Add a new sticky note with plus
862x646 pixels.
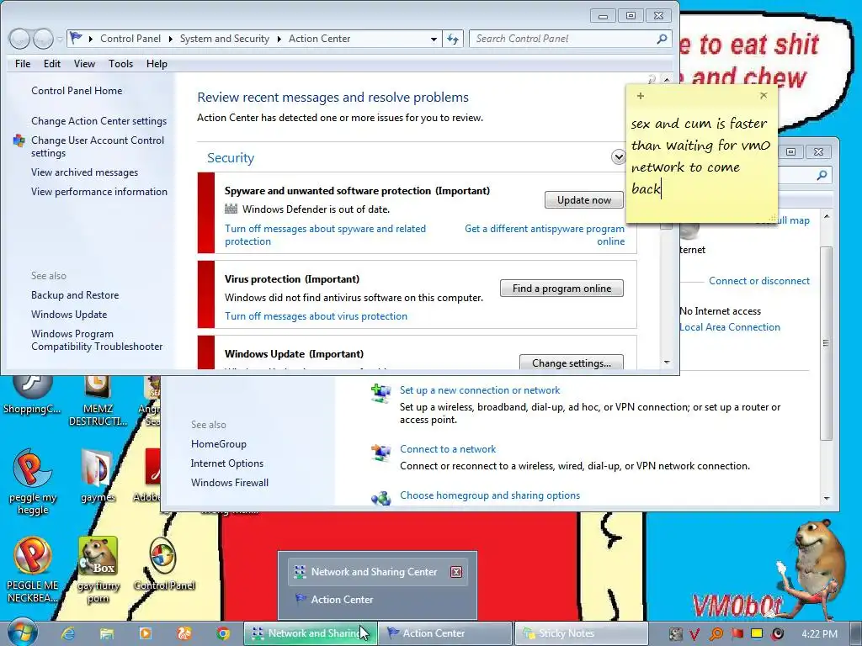[x=640, y=96]
